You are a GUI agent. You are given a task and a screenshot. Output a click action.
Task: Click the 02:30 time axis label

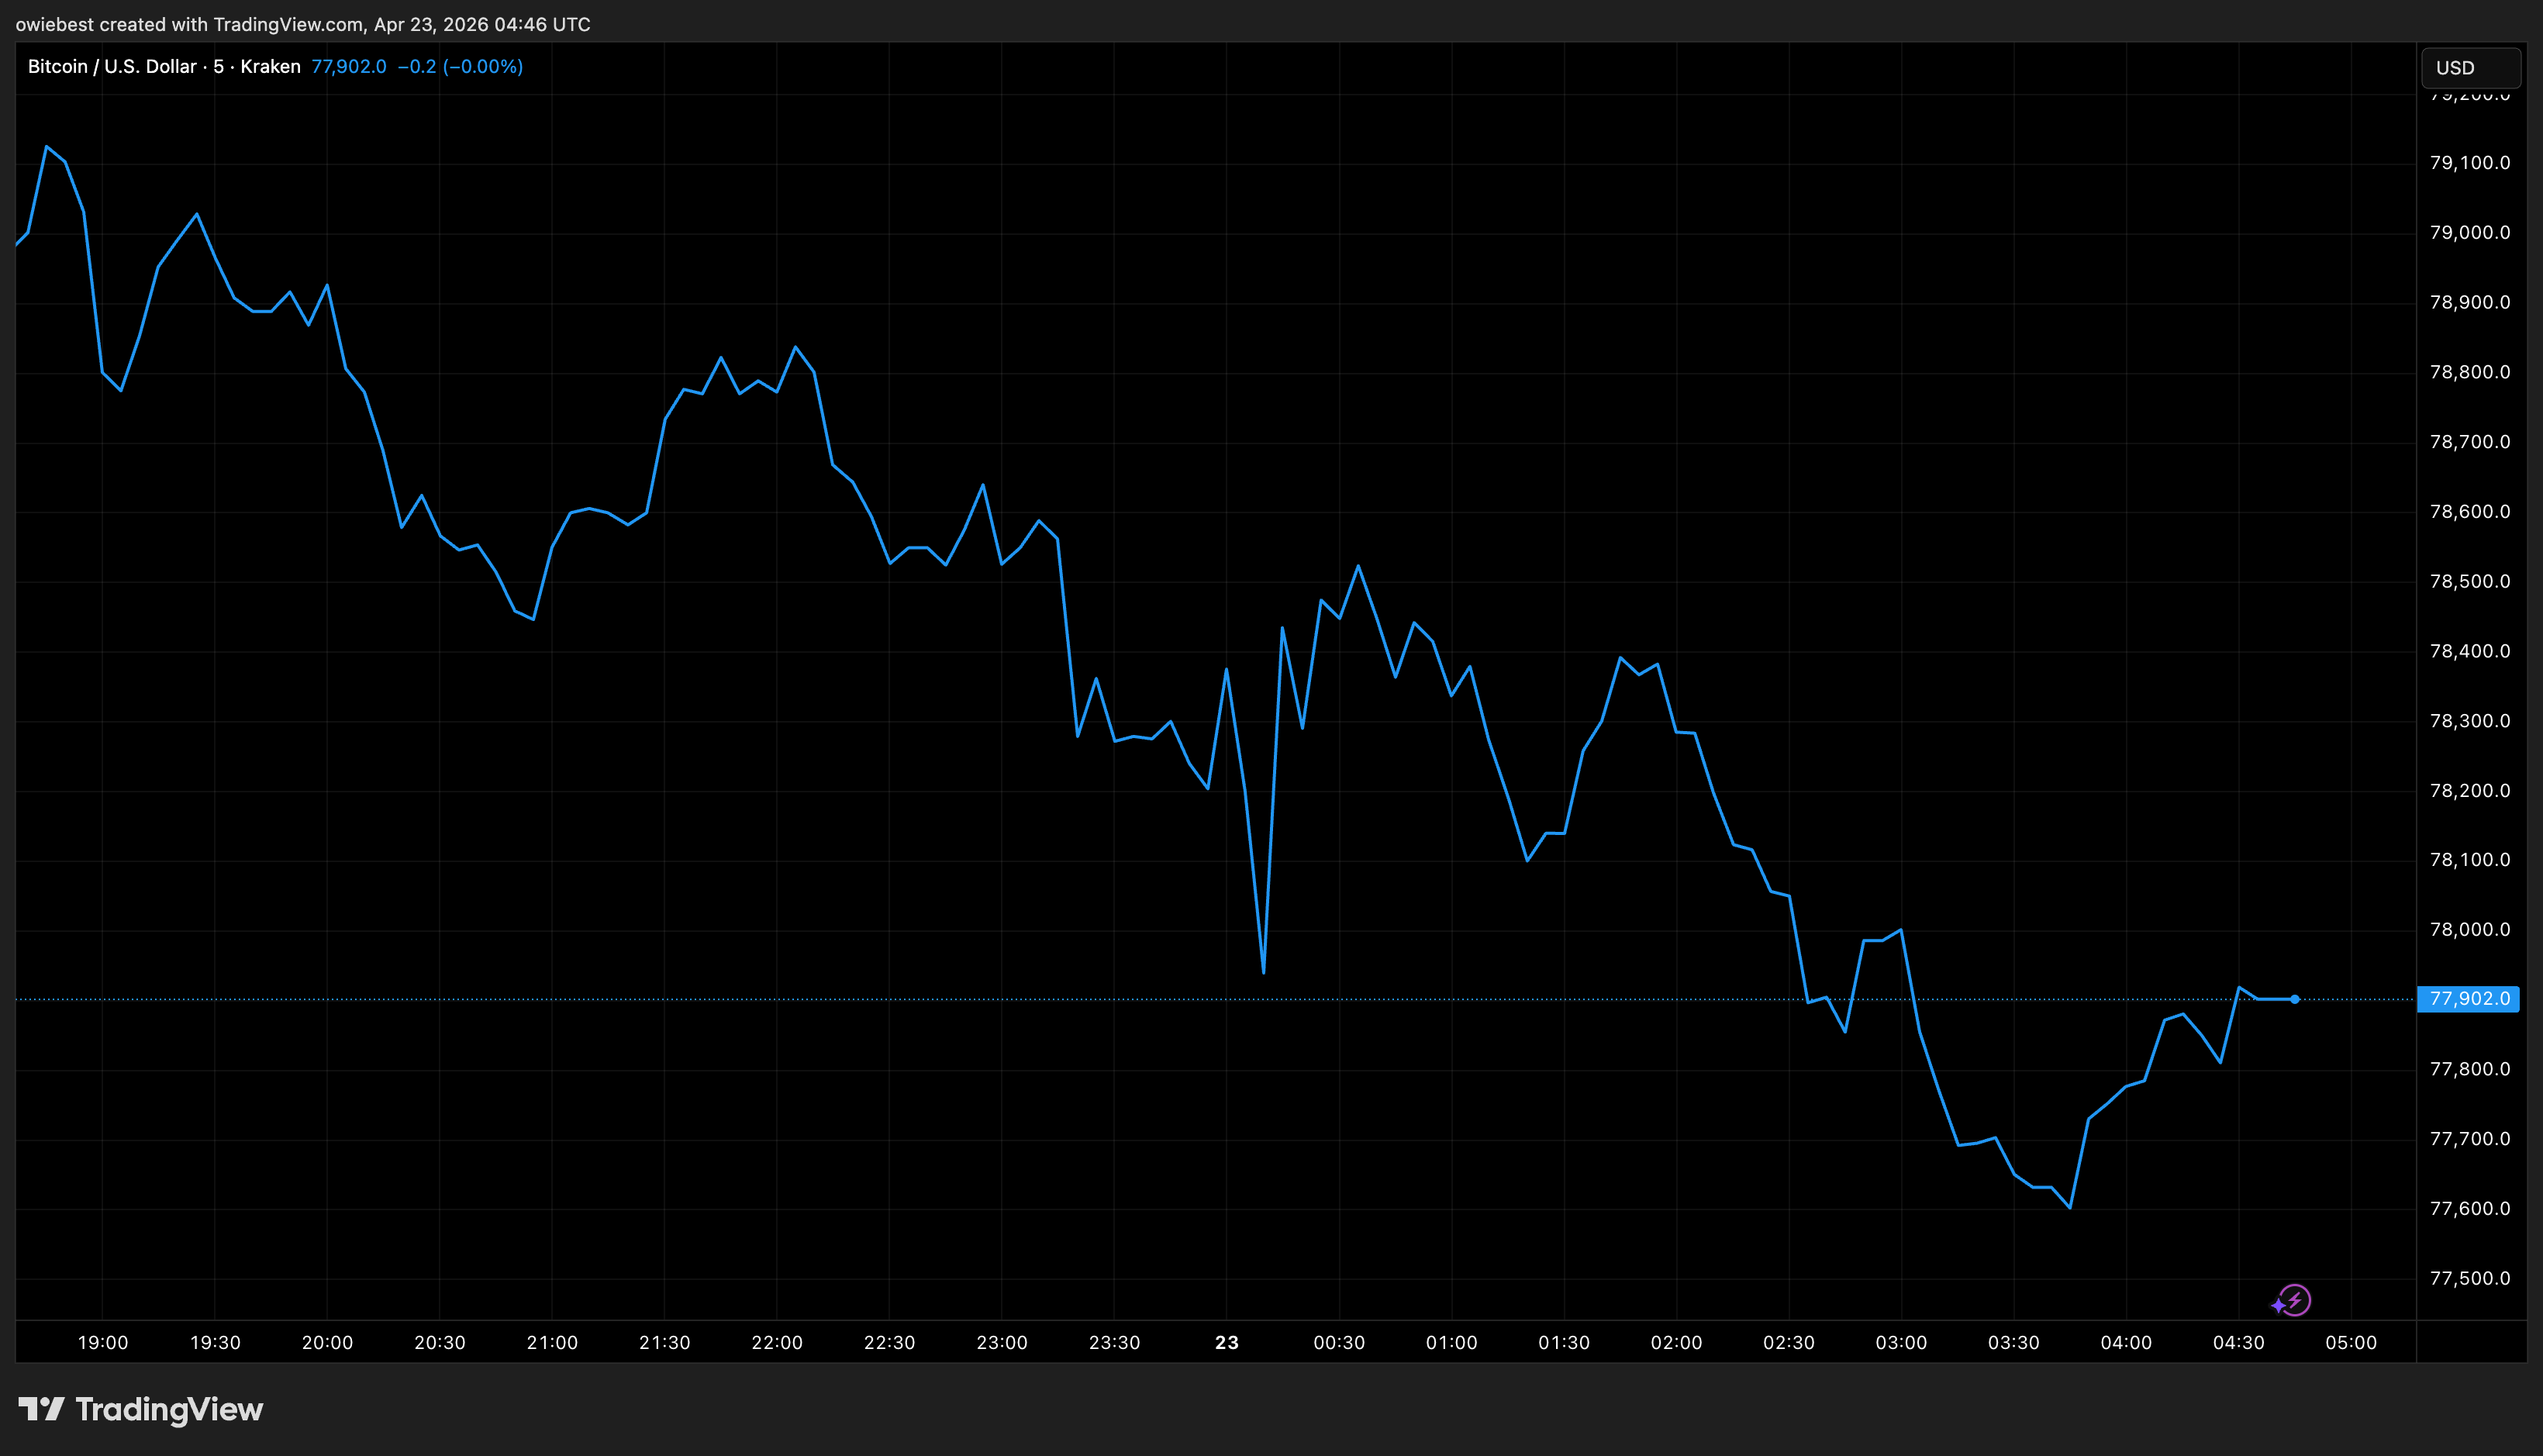click(x=1788, y=1343)
